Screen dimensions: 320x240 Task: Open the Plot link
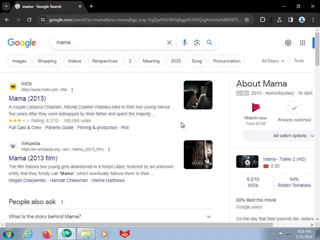click(125, 127)
